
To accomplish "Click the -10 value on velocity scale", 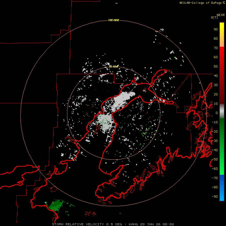I will click(215, 122).
